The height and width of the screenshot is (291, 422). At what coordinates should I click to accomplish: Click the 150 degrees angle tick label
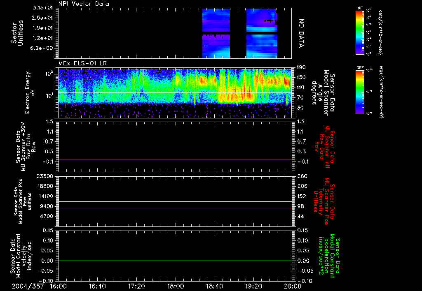click(x=301, y=78)
